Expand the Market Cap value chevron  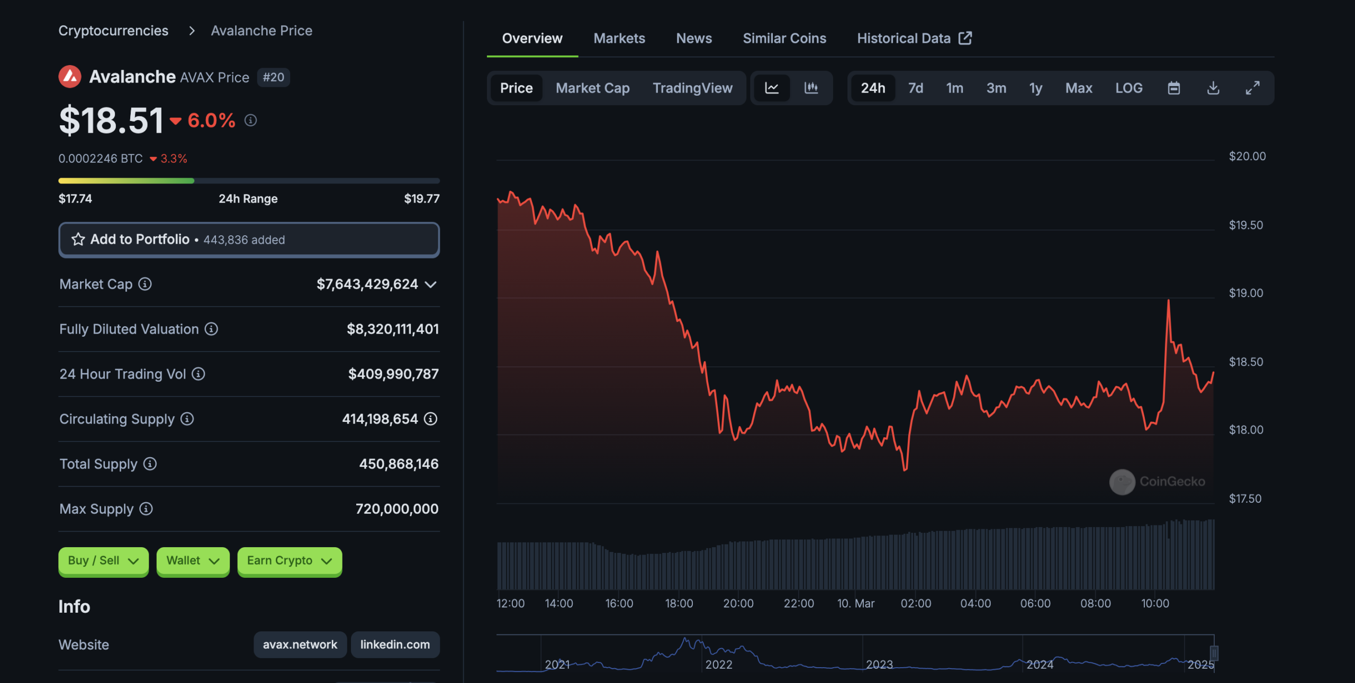[431, 284]
